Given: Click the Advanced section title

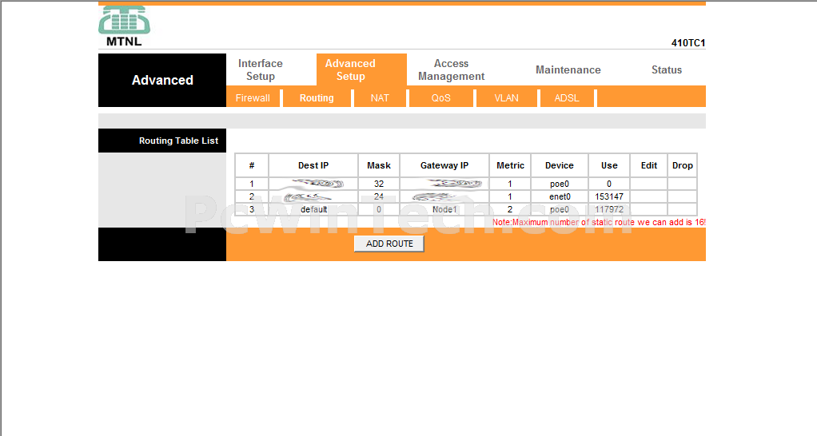Looking at the screenshot, I should coord(162,80).
